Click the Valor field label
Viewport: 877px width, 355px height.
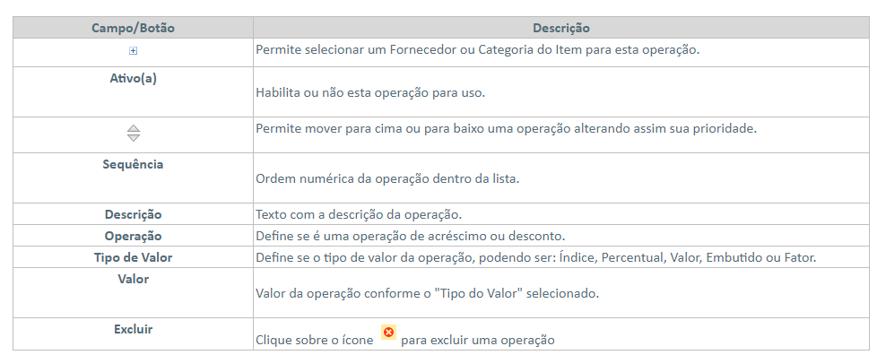(133, 279)
